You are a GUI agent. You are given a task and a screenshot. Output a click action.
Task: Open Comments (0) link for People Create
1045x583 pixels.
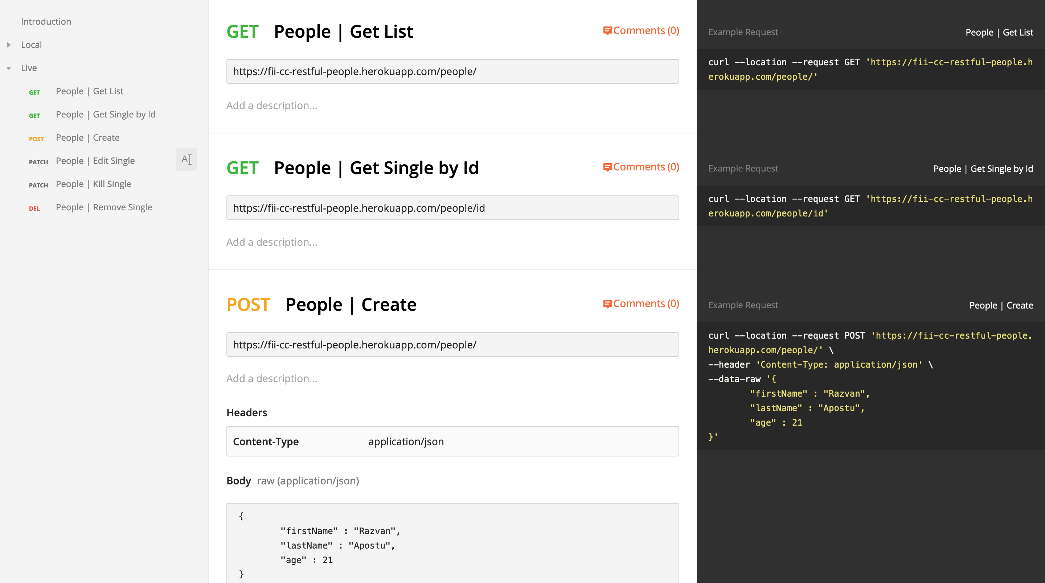point(646,304)
